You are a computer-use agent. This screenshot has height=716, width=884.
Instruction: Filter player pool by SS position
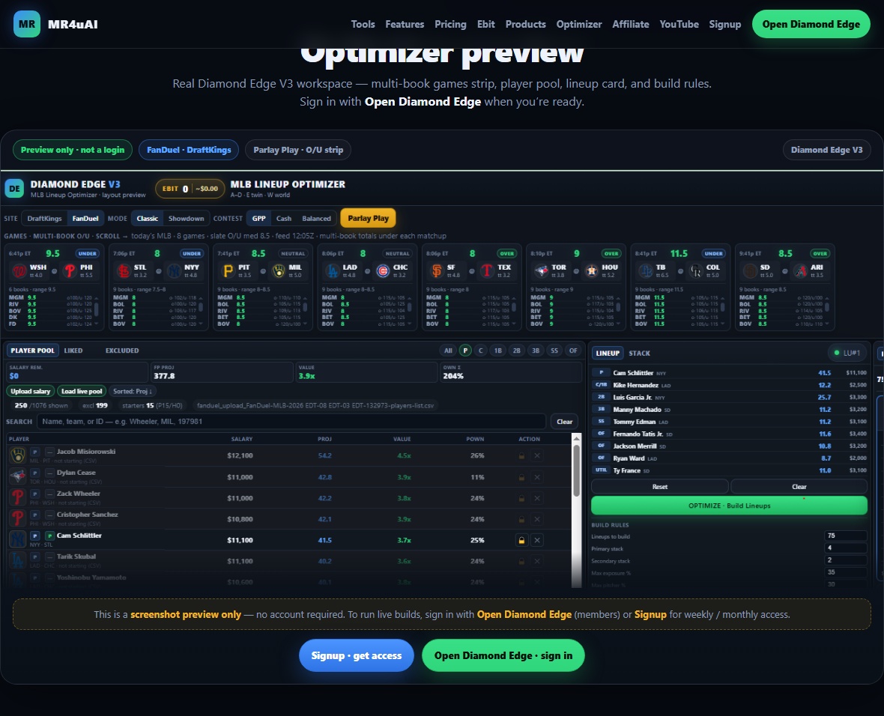554,351
